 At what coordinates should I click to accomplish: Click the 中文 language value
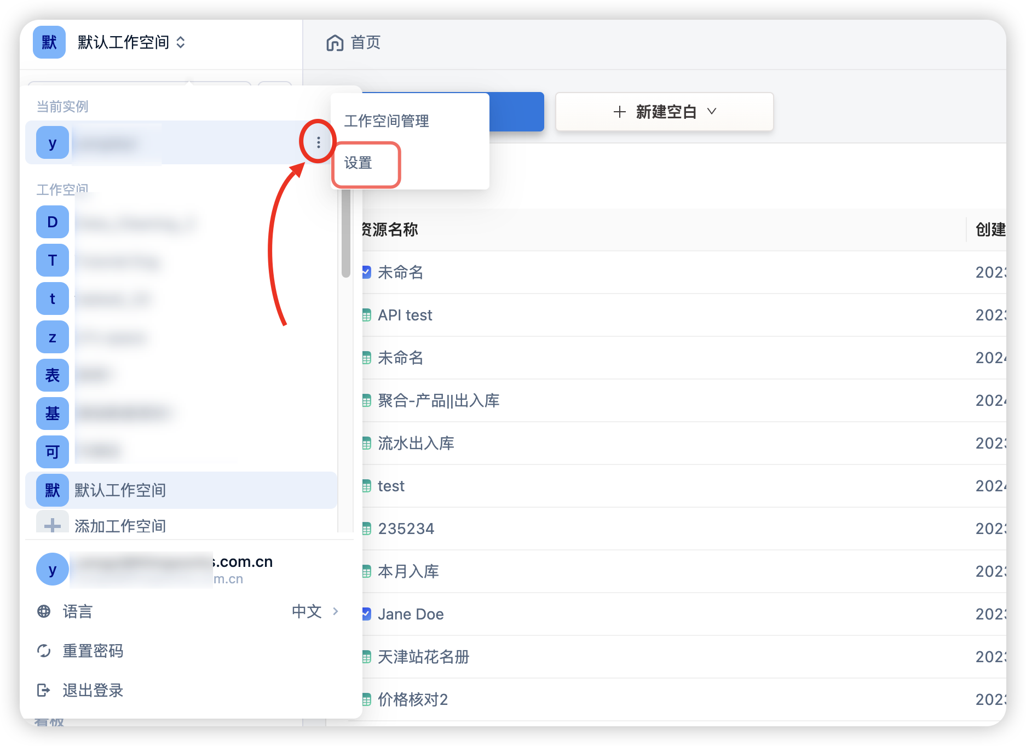(307, 611)
